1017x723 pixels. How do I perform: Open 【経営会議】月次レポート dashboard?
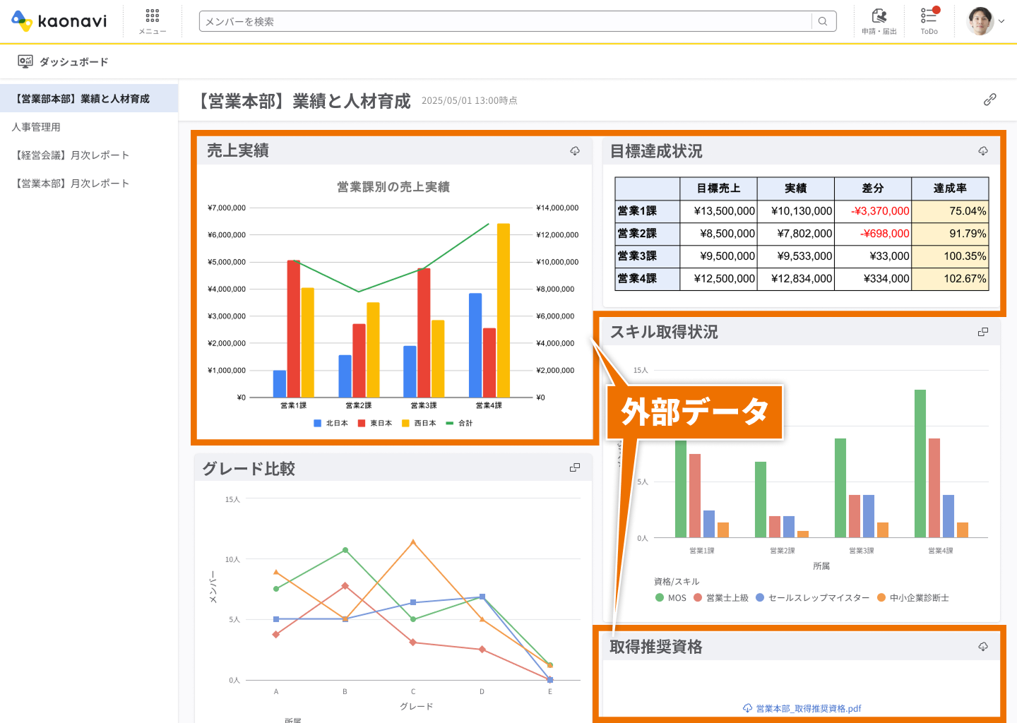(x=89, y=155)
